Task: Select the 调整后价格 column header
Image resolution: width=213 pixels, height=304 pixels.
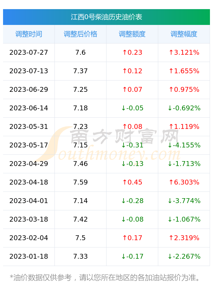Action: (80, 34)
